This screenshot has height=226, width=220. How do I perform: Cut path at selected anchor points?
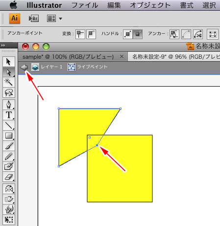tap(198, 34)
